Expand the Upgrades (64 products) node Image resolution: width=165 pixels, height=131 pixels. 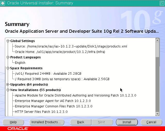(8, 85)
